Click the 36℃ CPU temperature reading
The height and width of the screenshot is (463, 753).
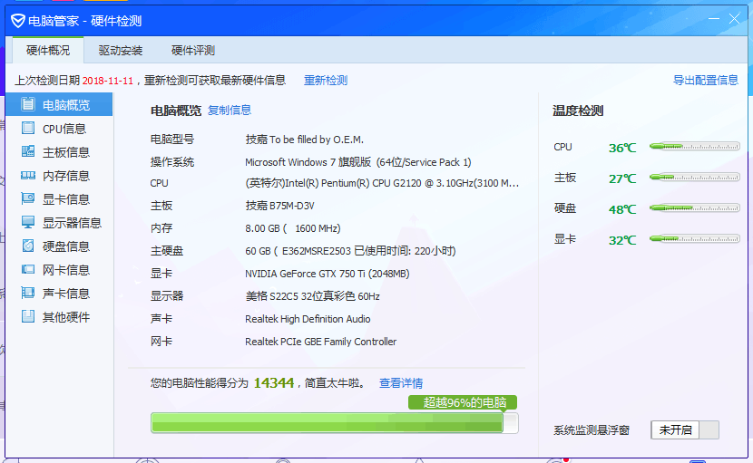click(622, 148)
